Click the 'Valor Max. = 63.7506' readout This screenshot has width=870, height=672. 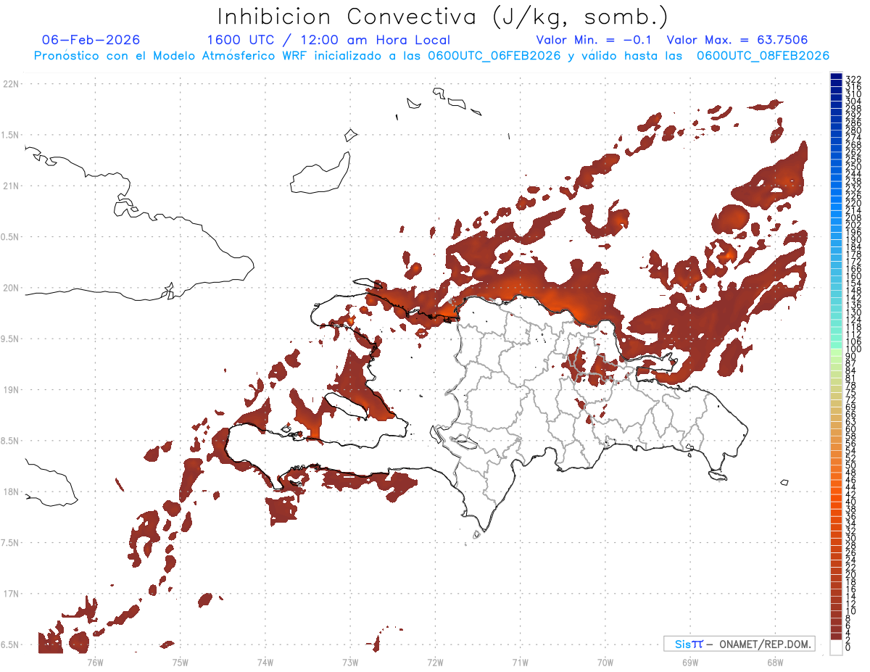[x=737, y=40]
